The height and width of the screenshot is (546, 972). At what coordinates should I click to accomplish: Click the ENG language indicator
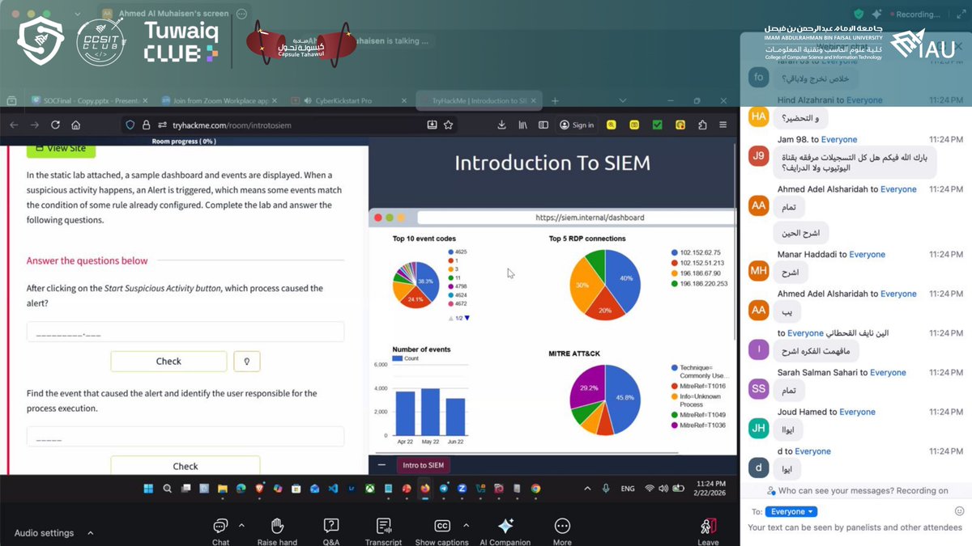(x=628, y=489)
